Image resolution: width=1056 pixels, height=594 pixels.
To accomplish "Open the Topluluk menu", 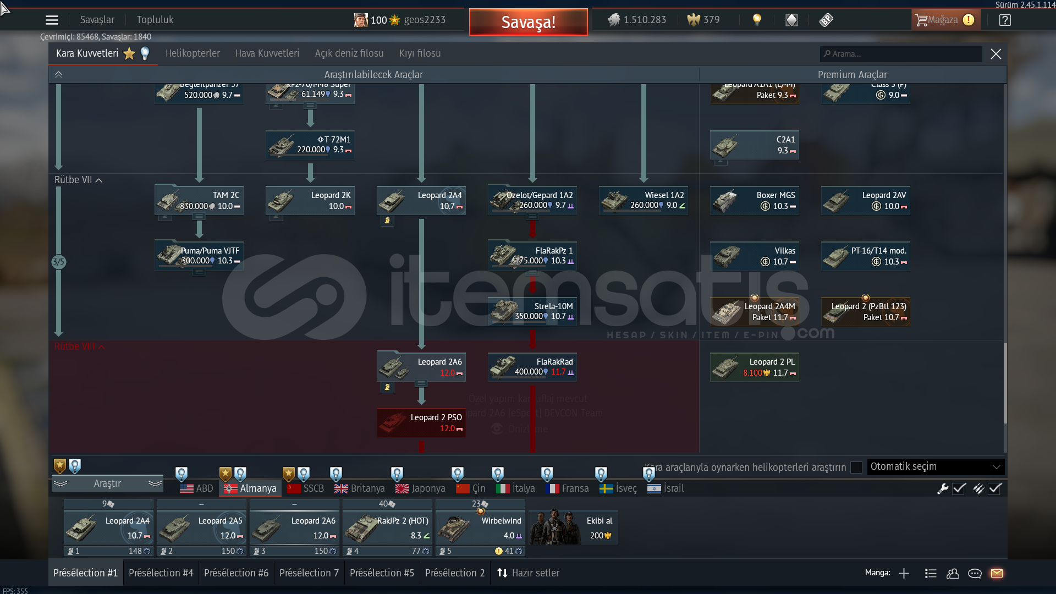I will click(x=155, y=20).
